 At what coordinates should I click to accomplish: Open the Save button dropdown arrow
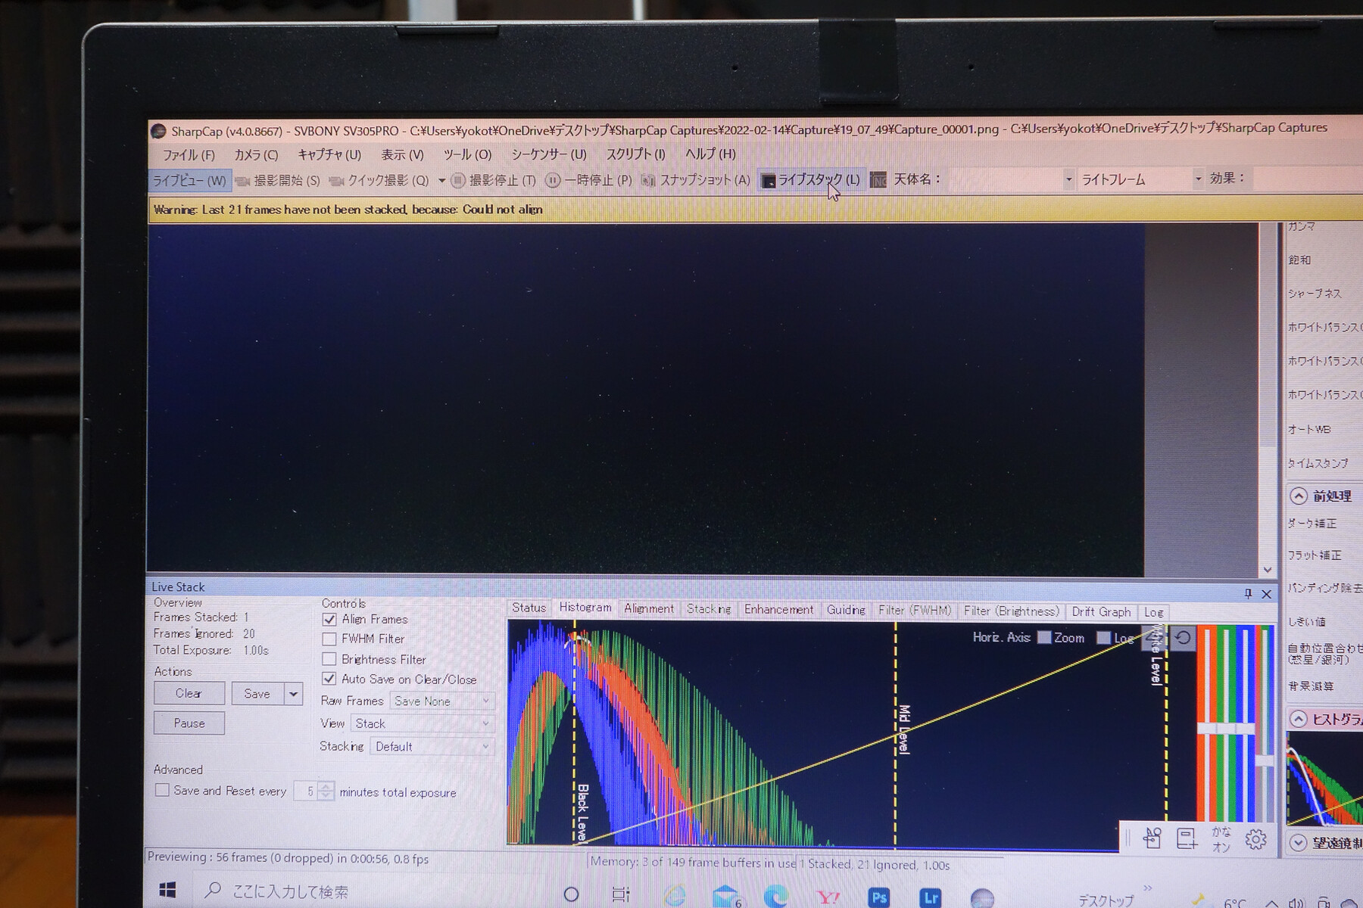click(x=293, y=694)
